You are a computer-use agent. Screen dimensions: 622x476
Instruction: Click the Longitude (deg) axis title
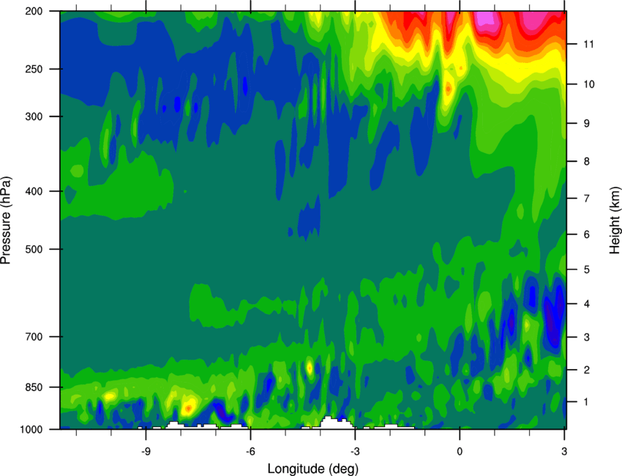pyautogui.click(x=312, y=469)
